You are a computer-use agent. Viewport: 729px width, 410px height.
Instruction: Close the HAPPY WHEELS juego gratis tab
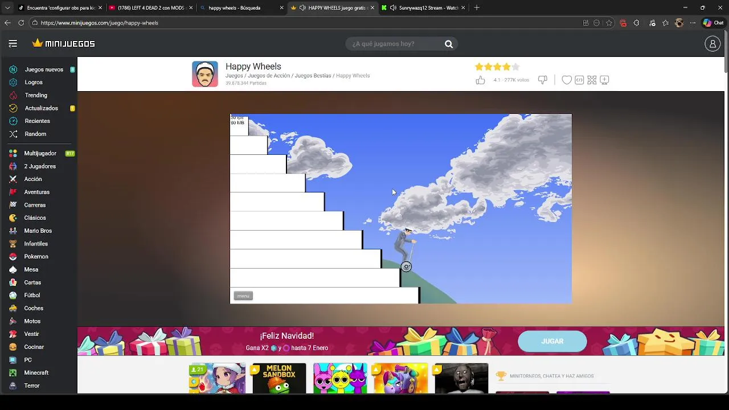[372, 8]
